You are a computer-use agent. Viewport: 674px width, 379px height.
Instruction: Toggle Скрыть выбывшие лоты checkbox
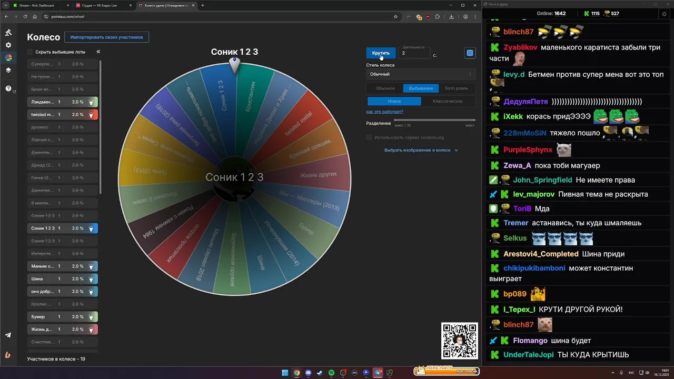pos(30,52)
